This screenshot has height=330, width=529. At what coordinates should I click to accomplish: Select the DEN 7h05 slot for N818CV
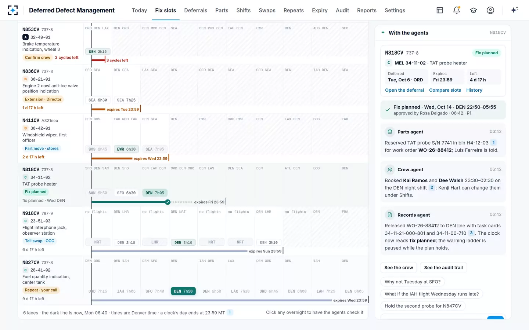click(x=155, y=193)
